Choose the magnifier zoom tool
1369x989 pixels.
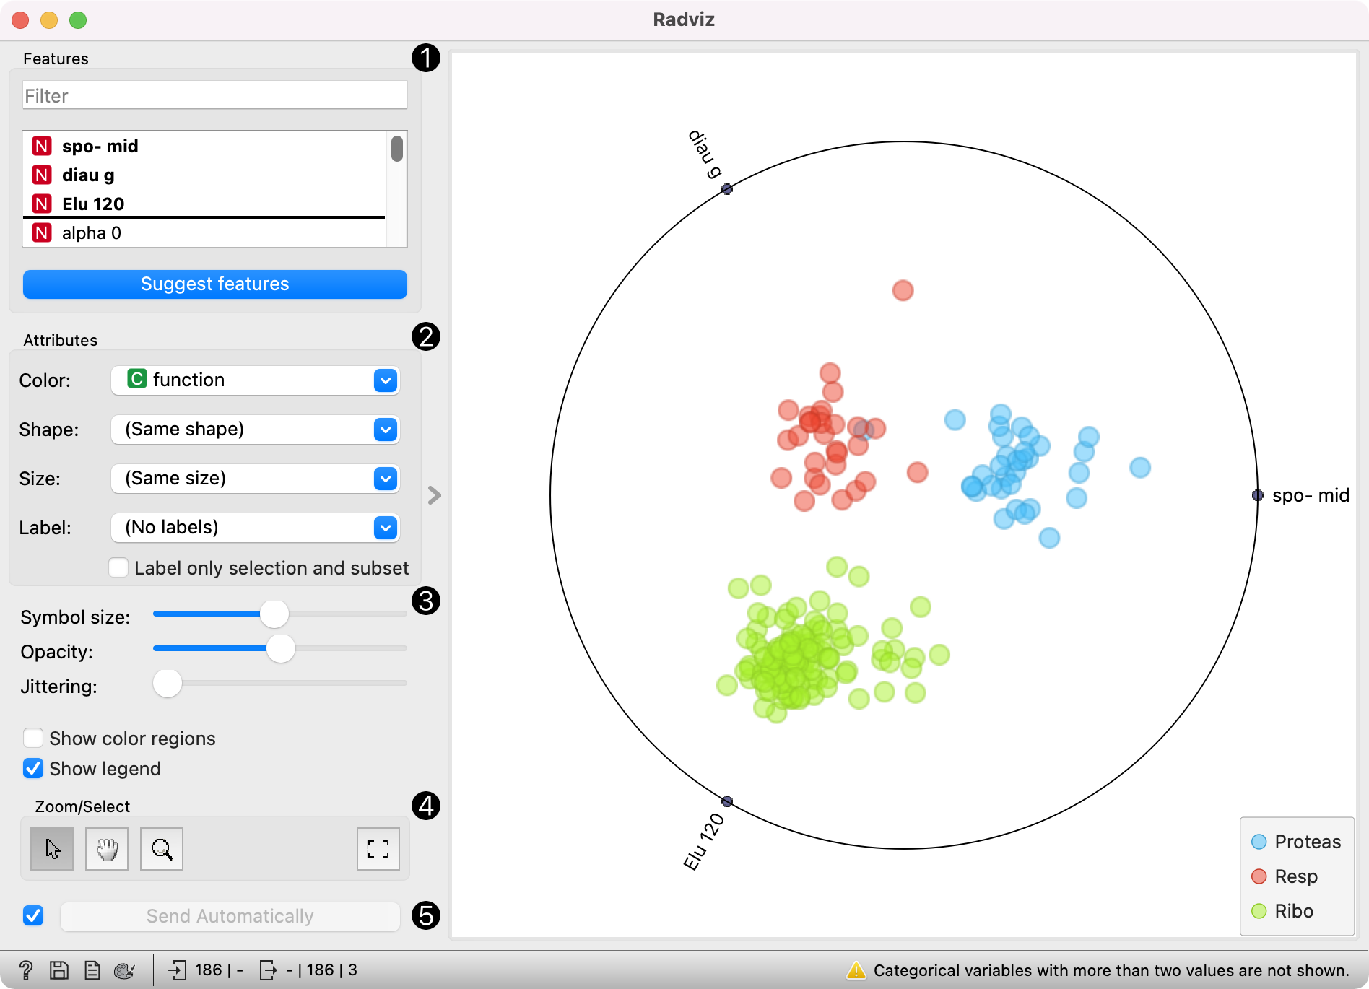coord(162,849)
